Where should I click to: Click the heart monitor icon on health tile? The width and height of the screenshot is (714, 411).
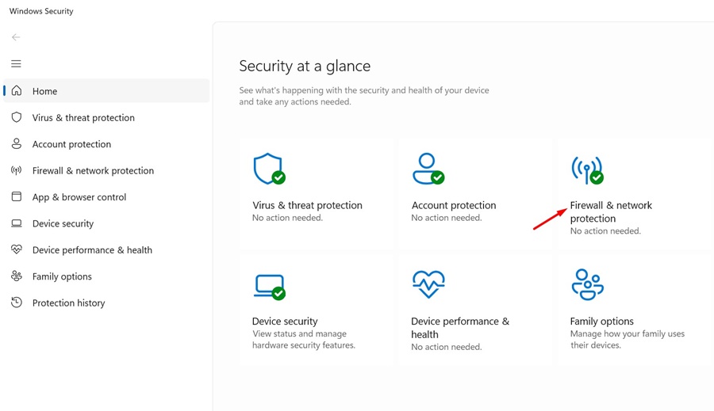(x=428, y=284)
